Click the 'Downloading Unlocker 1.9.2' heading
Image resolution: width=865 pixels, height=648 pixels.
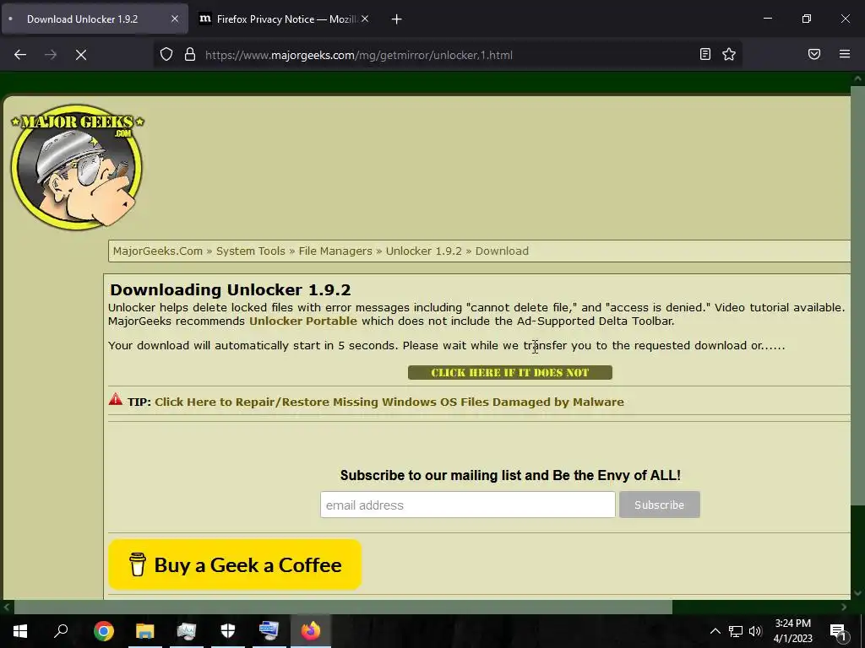click(x=230, y=290)
